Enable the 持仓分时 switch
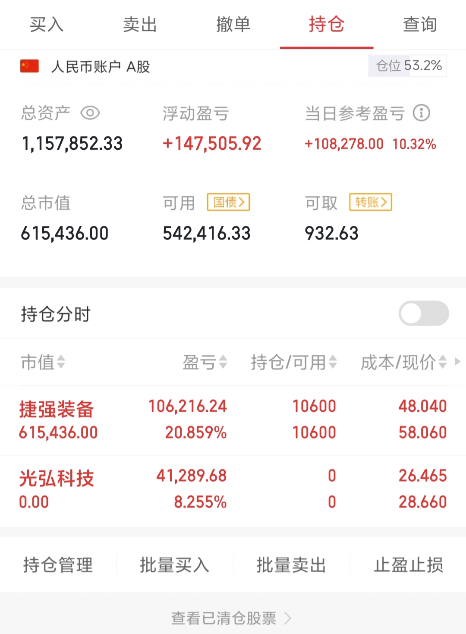466x634 pixels. point(424,313)
